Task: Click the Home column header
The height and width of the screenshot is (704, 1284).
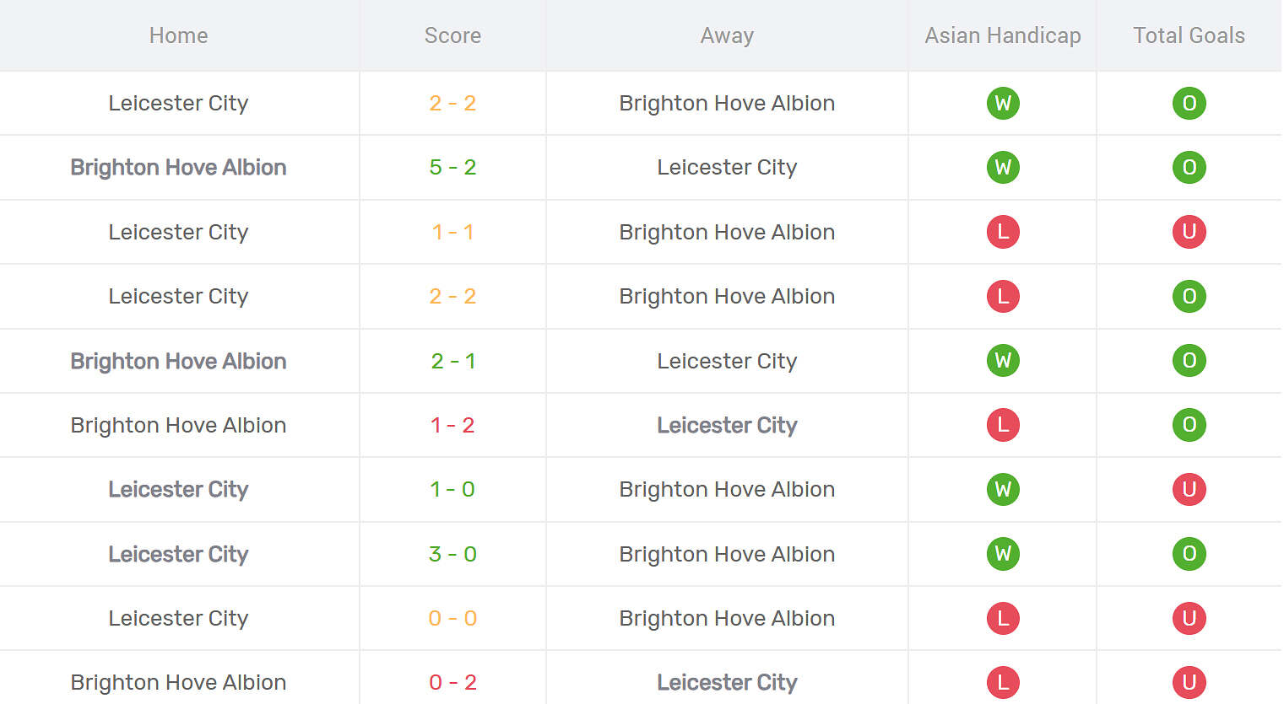Action: [x=178, y=35]
